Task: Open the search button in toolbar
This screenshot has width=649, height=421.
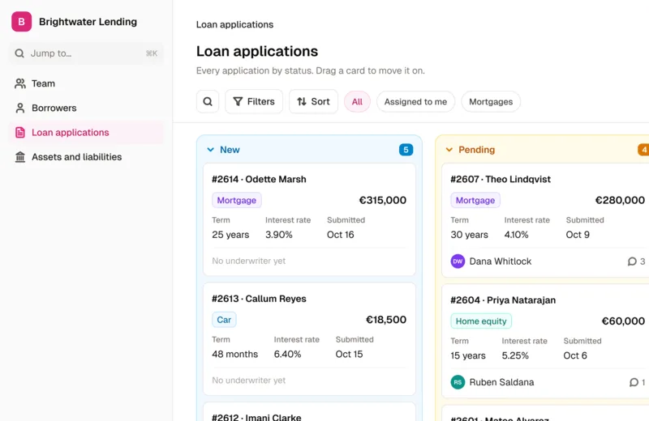Action: coord(208,102)
